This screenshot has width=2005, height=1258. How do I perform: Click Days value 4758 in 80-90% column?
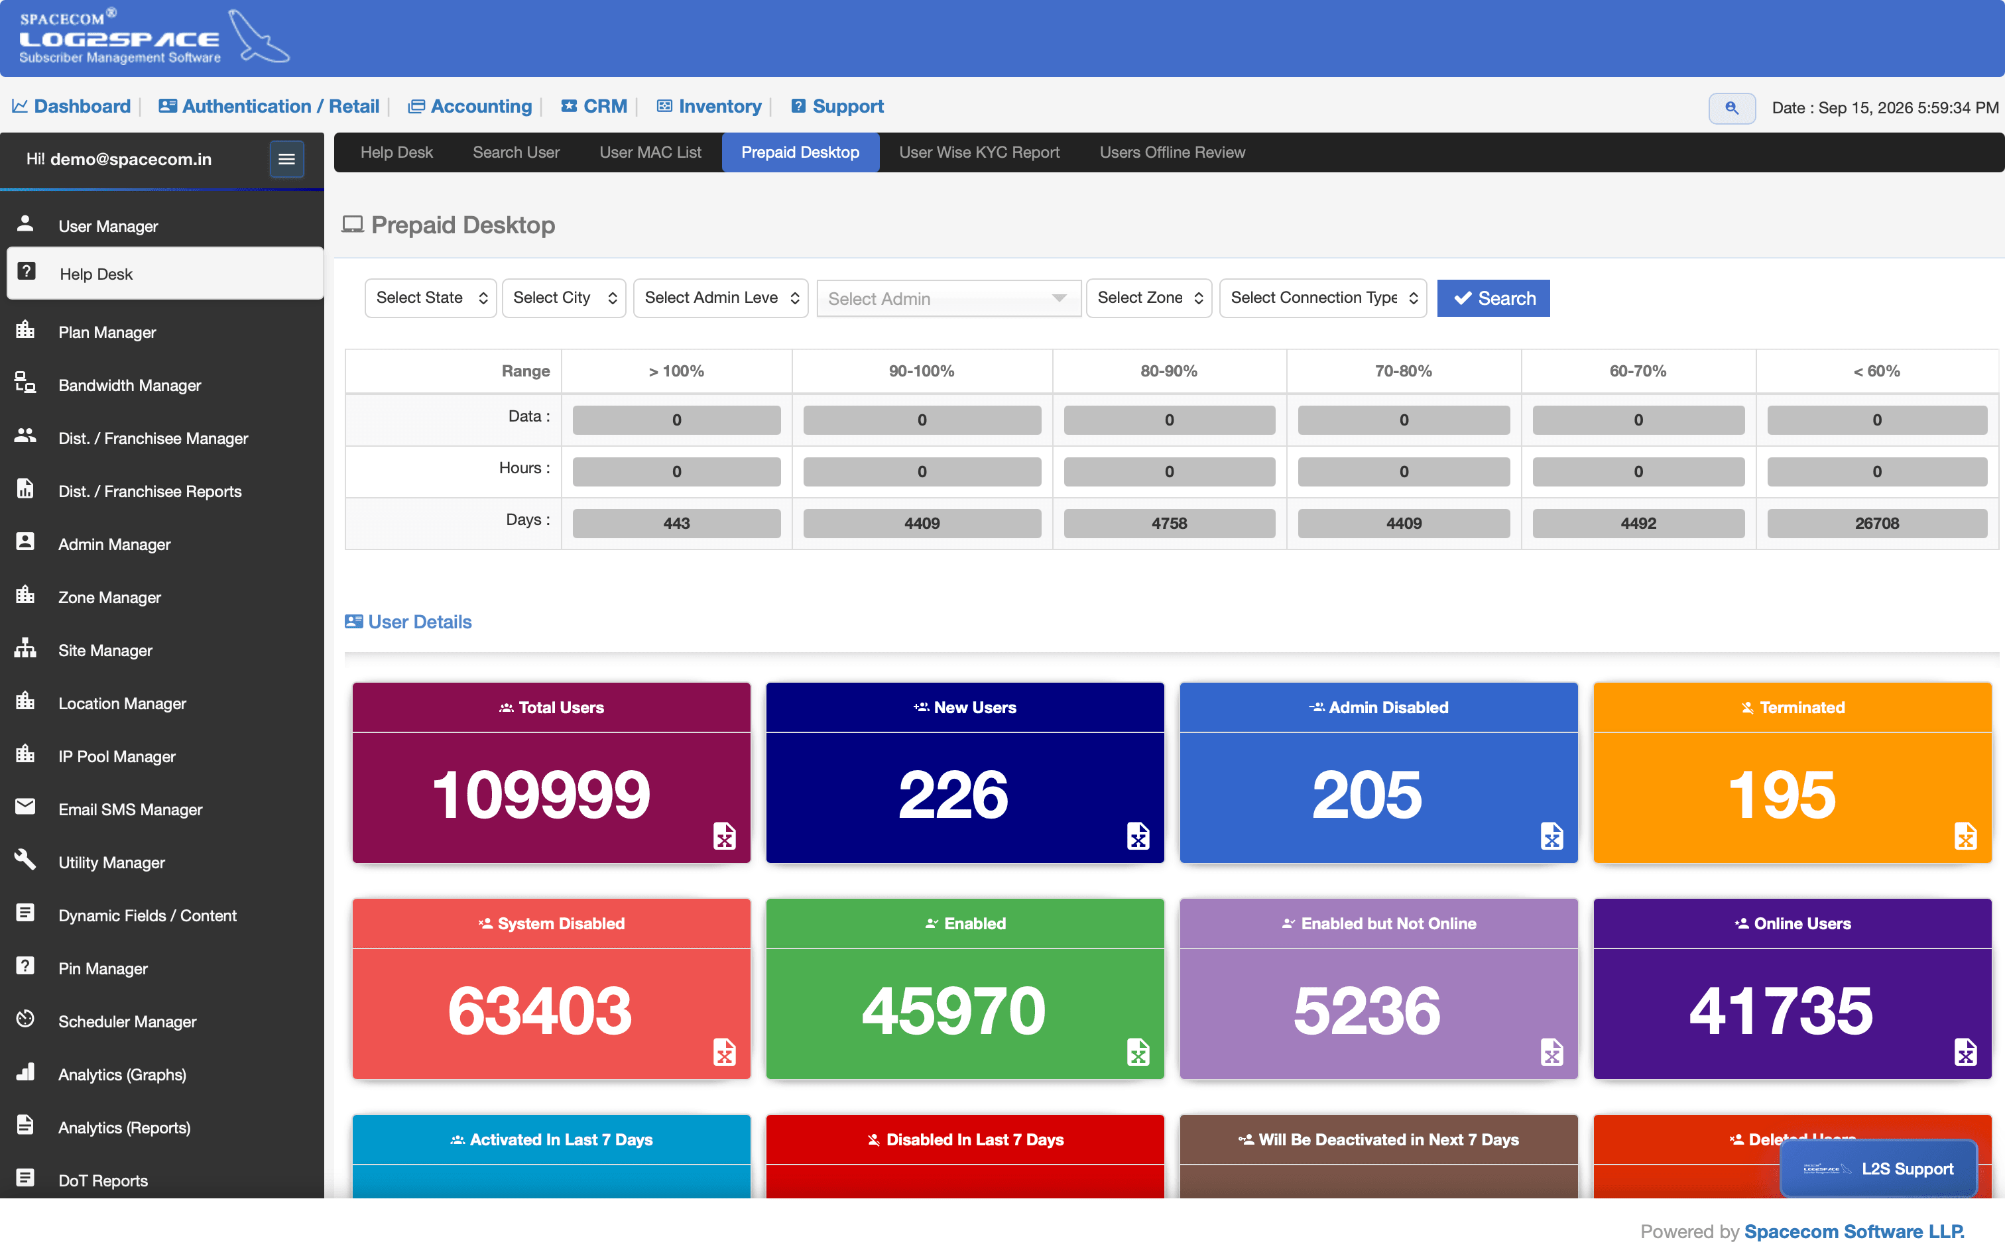1170,524
